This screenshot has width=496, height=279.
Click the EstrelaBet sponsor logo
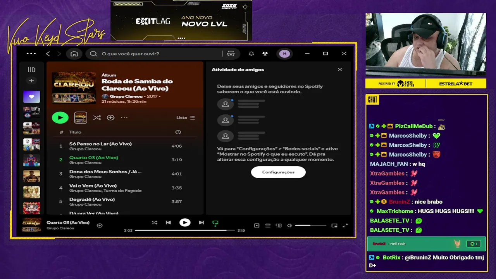[x=456, y=84]
